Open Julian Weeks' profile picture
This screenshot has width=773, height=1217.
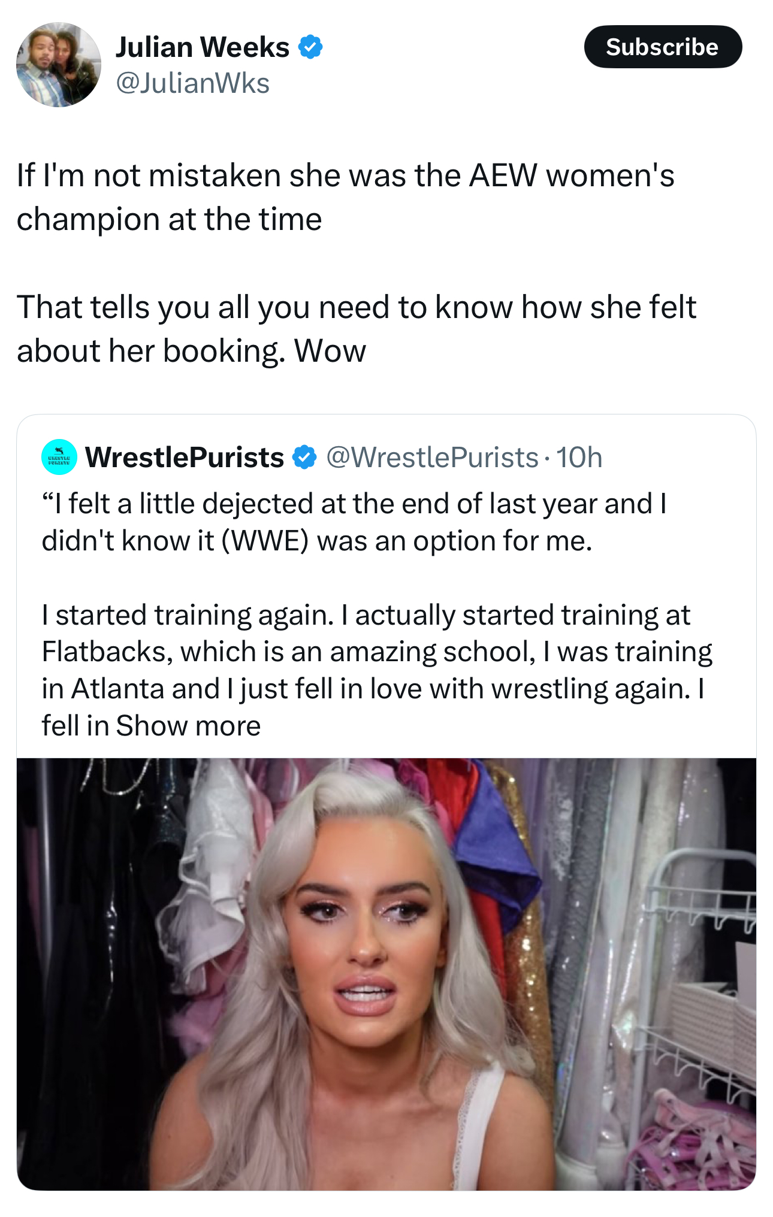pos(59,65)
